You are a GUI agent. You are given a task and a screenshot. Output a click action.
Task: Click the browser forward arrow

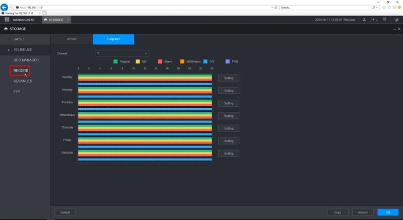click(11, 8)
